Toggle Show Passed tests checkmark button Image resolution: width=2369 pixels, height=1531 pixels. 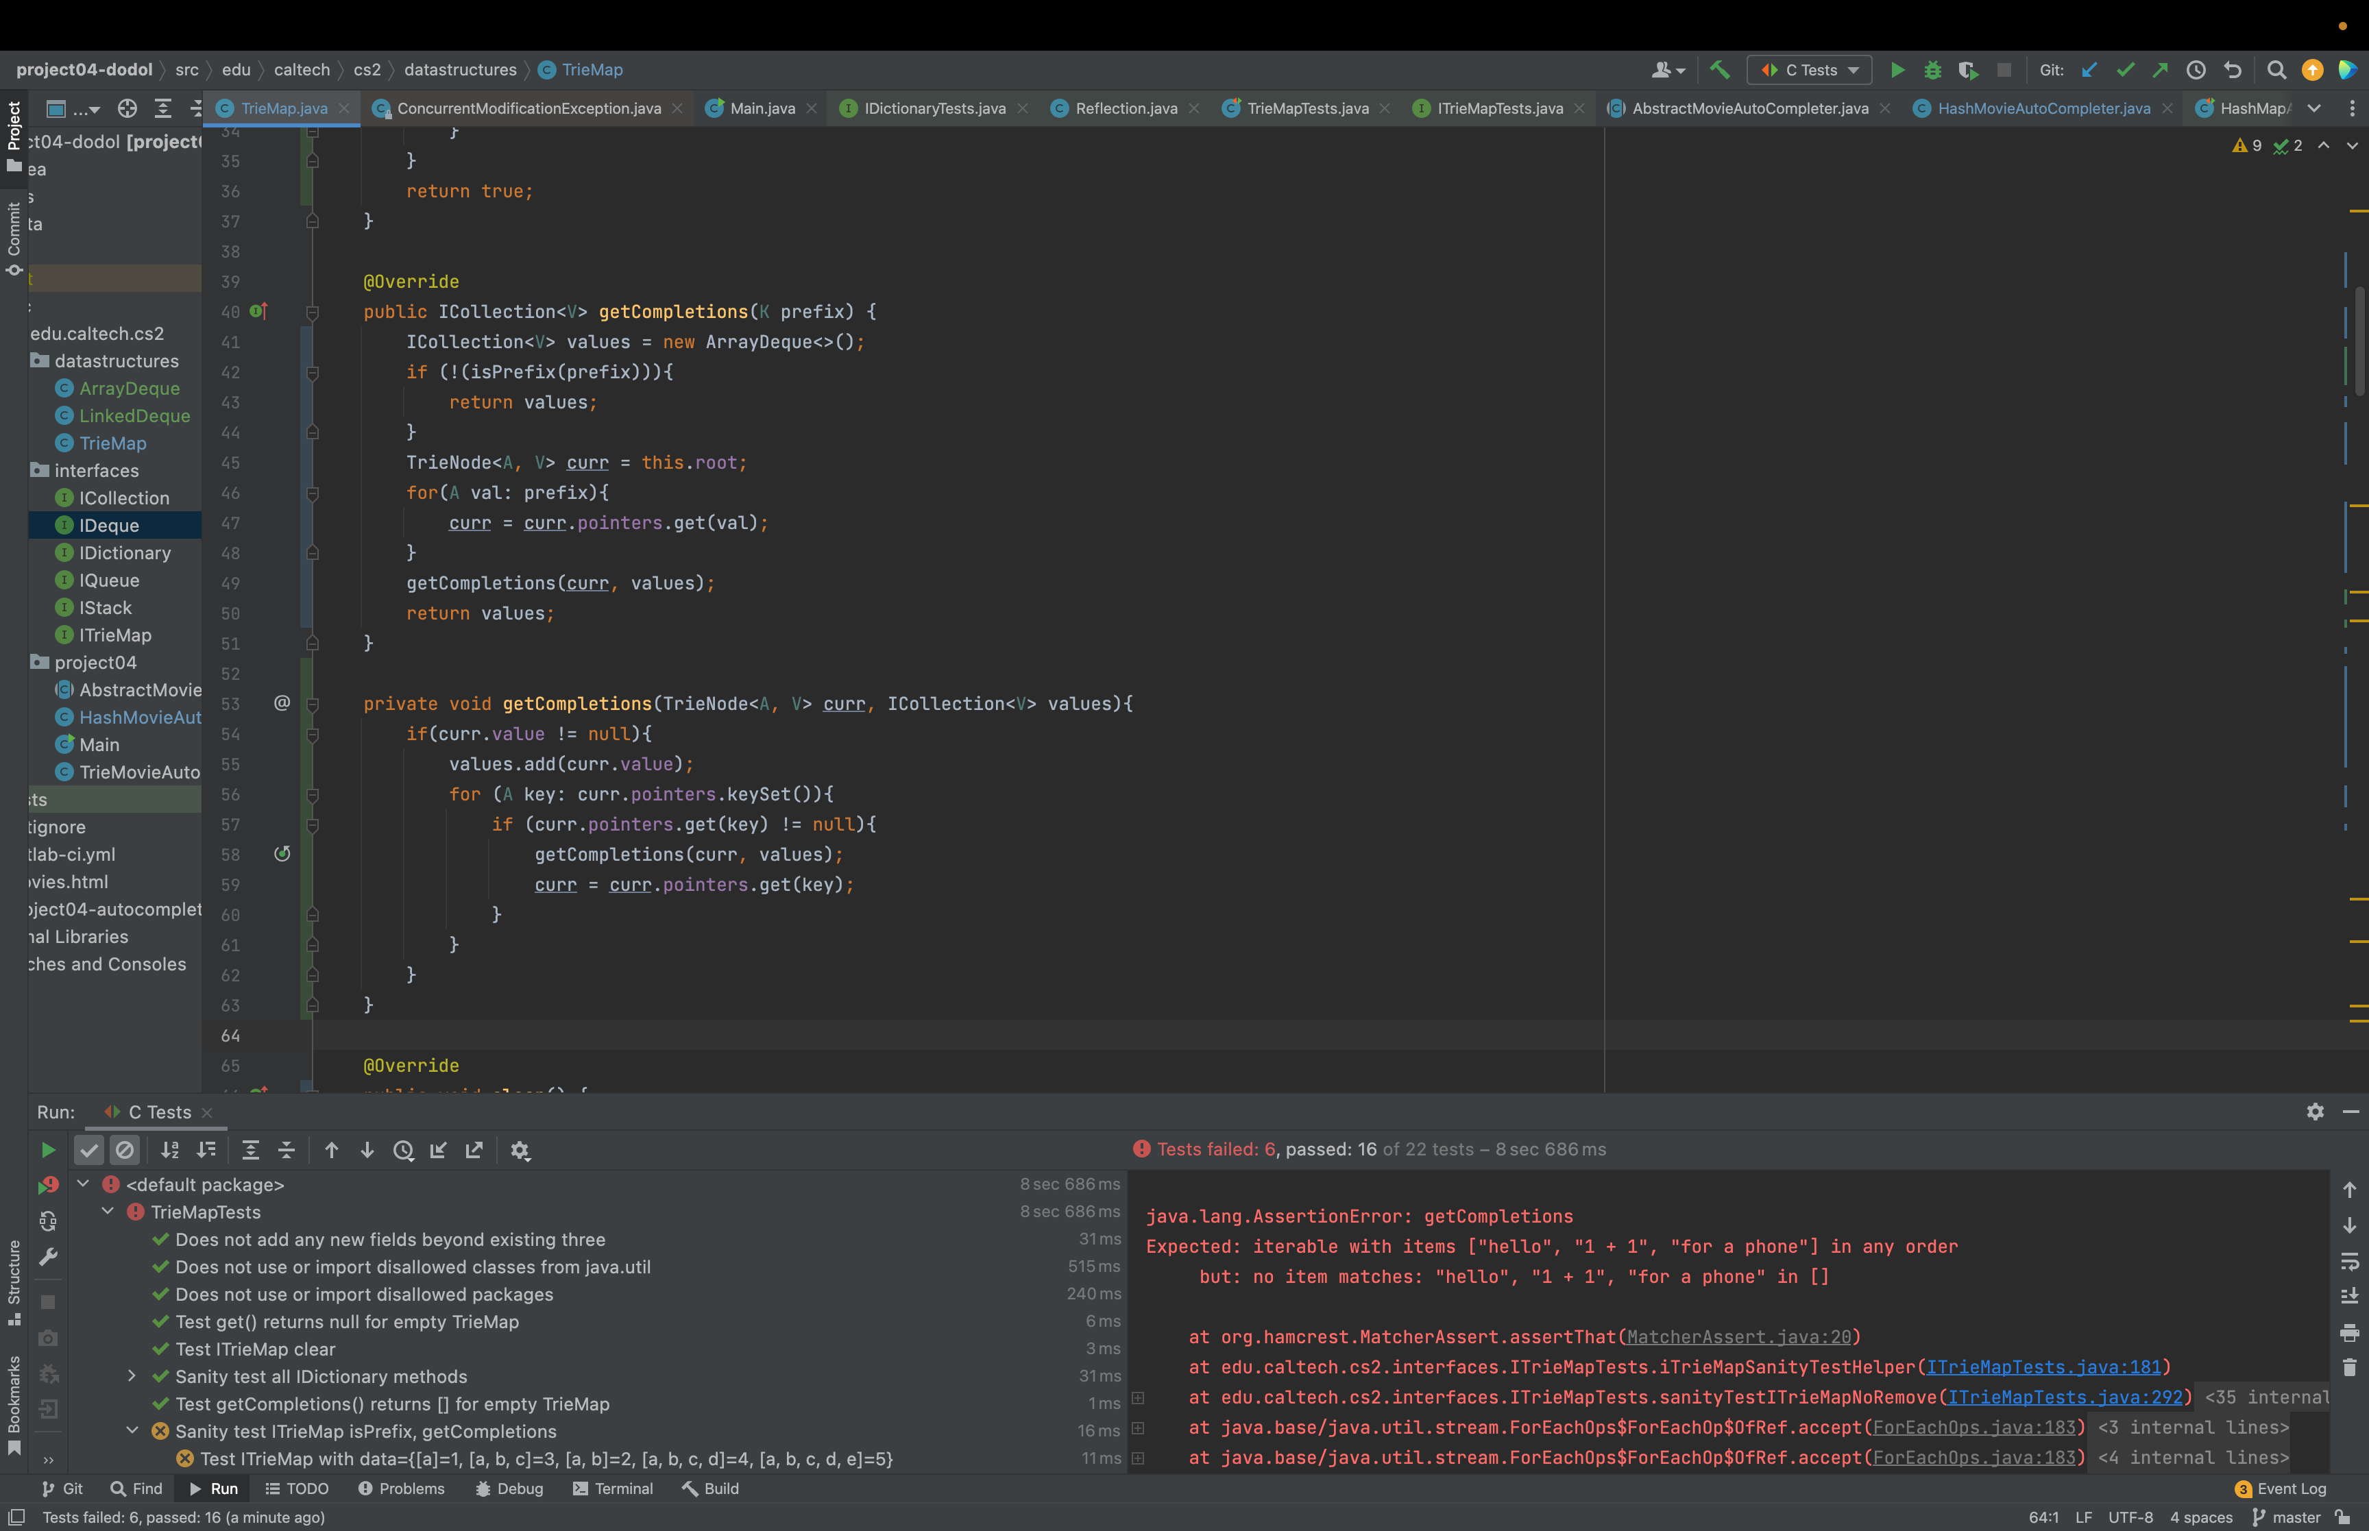click(x=90, y=1150)
